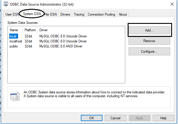Open Configure... for the selected source

(x=149, y=52)
